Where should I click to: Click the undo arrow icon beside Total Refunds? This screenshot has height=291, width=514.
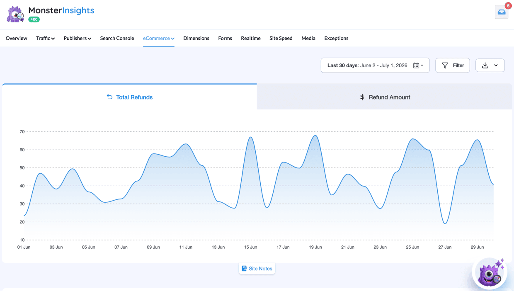point(109,97)
